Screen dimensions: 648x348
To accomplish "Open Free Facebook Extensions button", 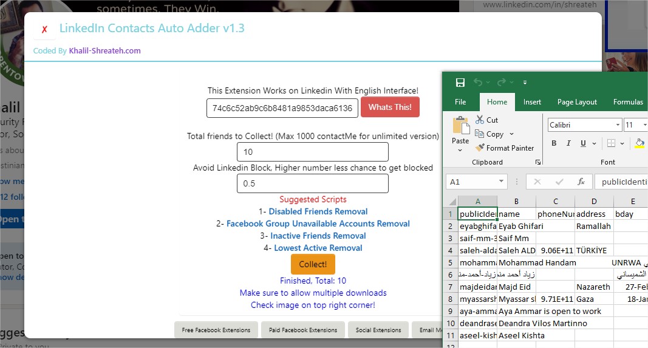I will click(x=216, y=330).
